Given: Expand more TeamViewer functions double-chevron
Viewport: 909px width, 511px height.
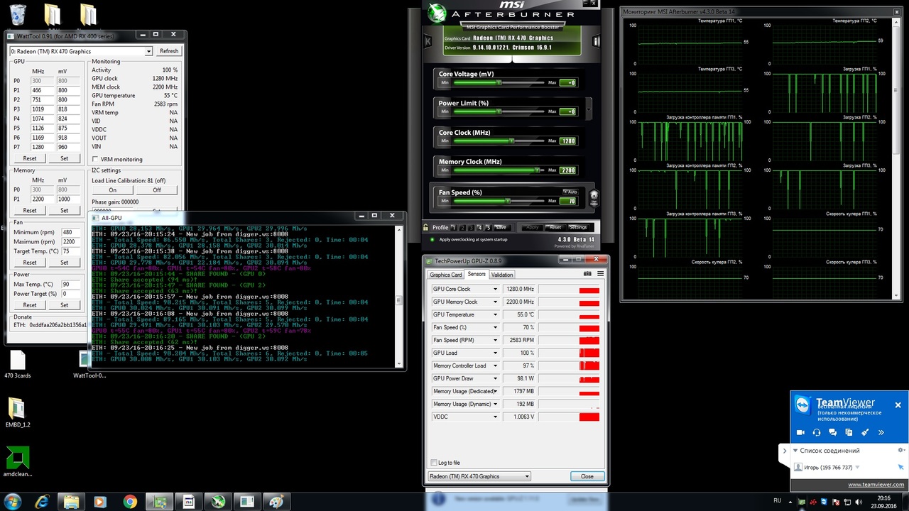Looking at the screenshot, I should (x=881, y=432).
